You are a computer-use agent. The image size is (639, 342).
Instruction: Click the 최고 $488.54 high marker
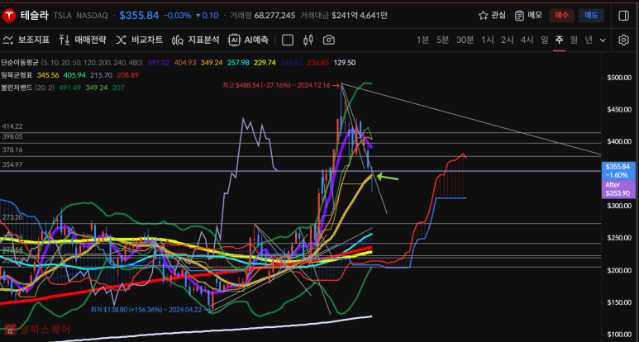coord(281,86)
